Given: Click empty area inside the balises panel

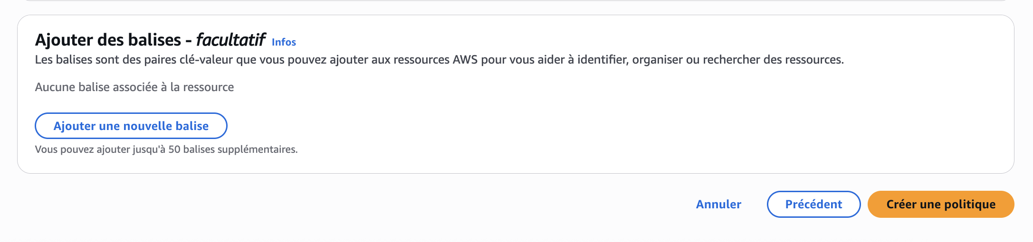Looking at the screenshot, I should click(x=618, y=119).
